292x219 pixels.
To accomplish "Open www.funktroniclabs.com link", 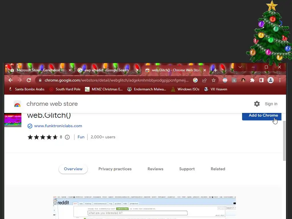I will pyautogui.click(x=58, y=126).
